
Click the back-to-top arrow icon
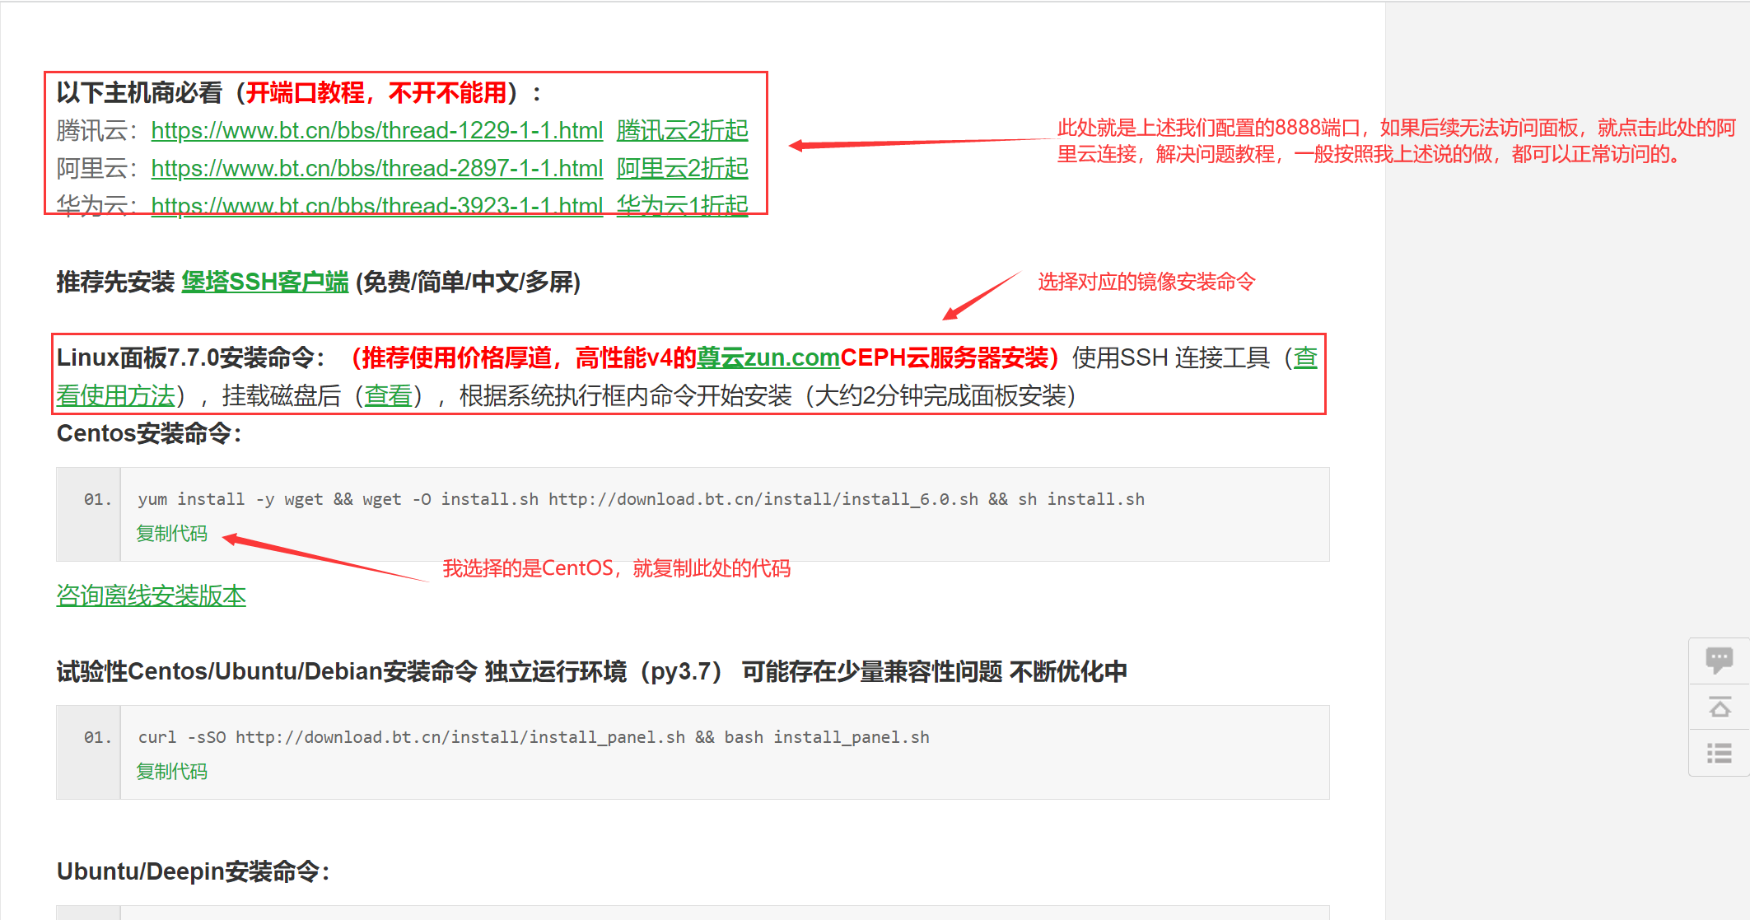pos(1719,708)
